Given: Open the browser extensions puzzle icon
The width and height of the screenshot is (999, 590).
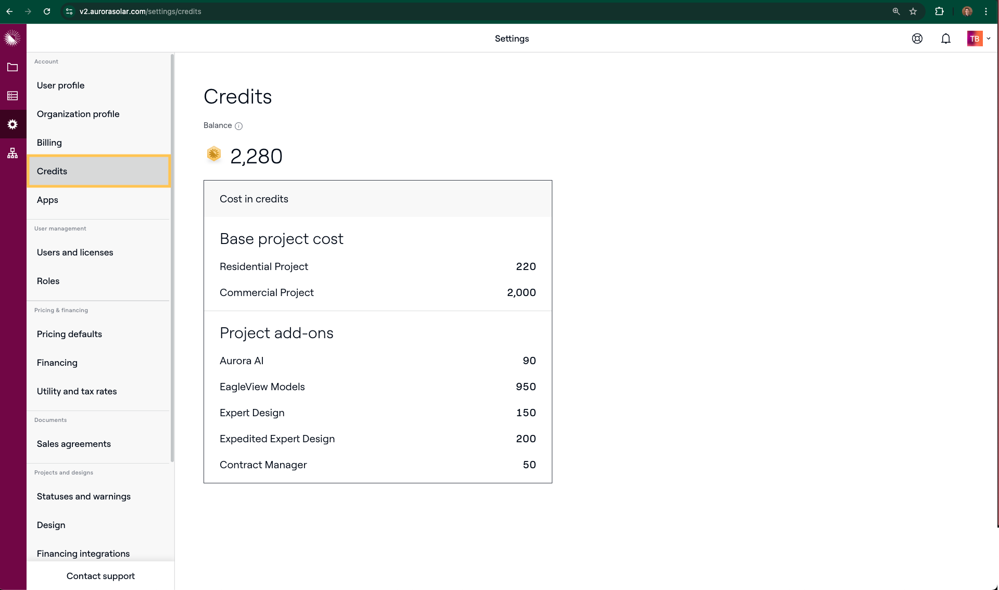Looking at the screenshot, I should pos(940,11).
